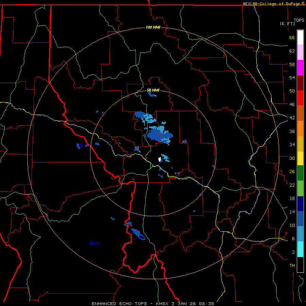Click the "TOPS" legend title
The width and height of the screenshot is (306, 306).
(x=299, y=20)
